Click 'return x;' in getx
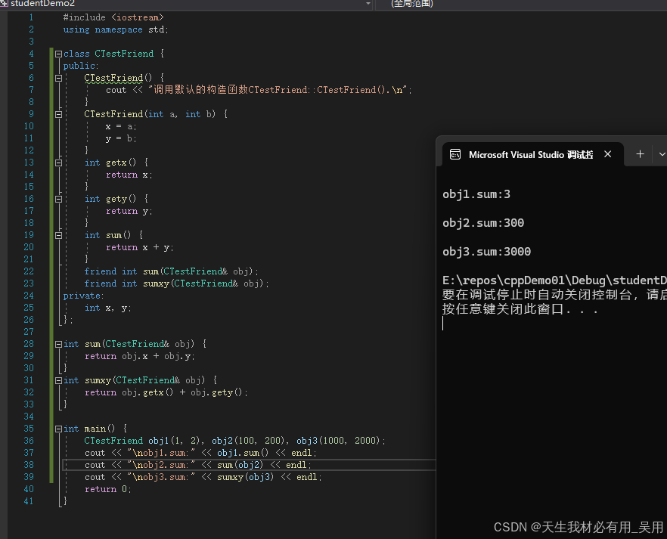Image resolution: width=667 pixels, height=539 pixels. coord(129,175)
